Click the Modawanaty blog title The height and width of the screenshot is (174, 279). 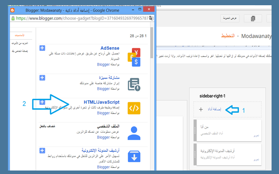click(256, 36)
